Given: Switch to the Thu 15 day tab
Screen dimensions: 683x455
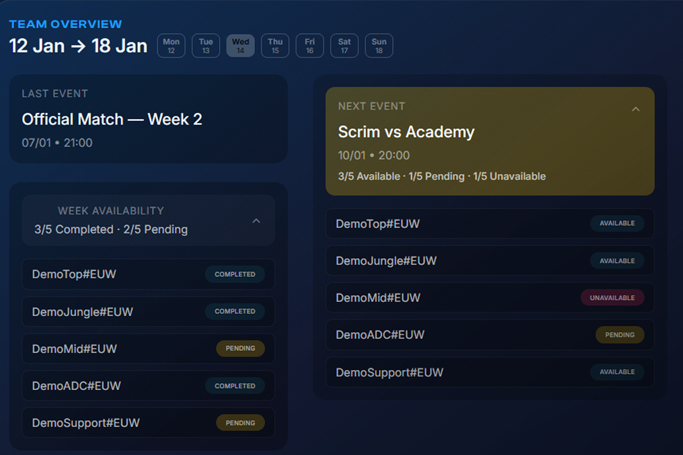Looking at the screenshot, I should click(275, 45).
